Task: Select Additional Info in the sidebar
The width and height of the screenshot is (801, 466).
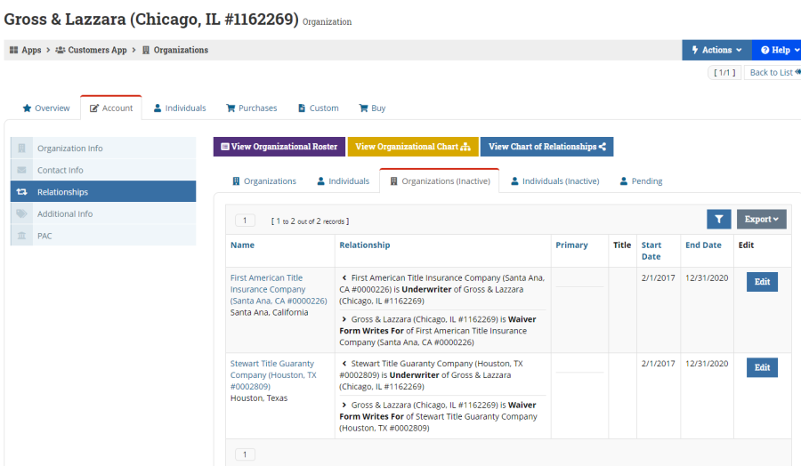Action: click(x=103, y=213)
